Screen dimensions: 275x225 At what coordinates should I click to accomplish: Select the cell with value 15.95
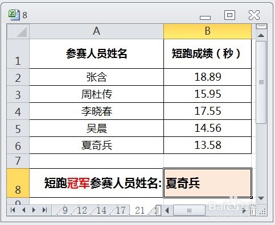click(x=207, y=94)
